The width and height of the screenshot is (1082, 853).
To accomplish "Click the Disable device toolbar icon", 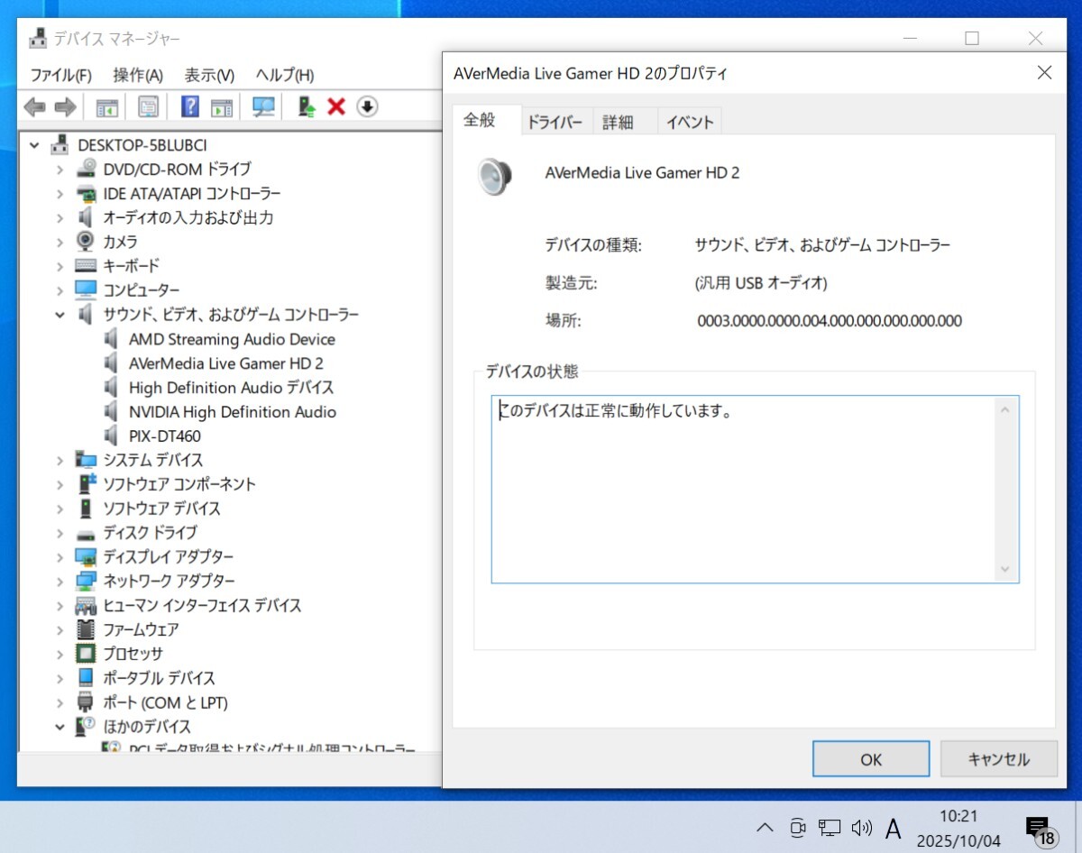I will 367,106.
